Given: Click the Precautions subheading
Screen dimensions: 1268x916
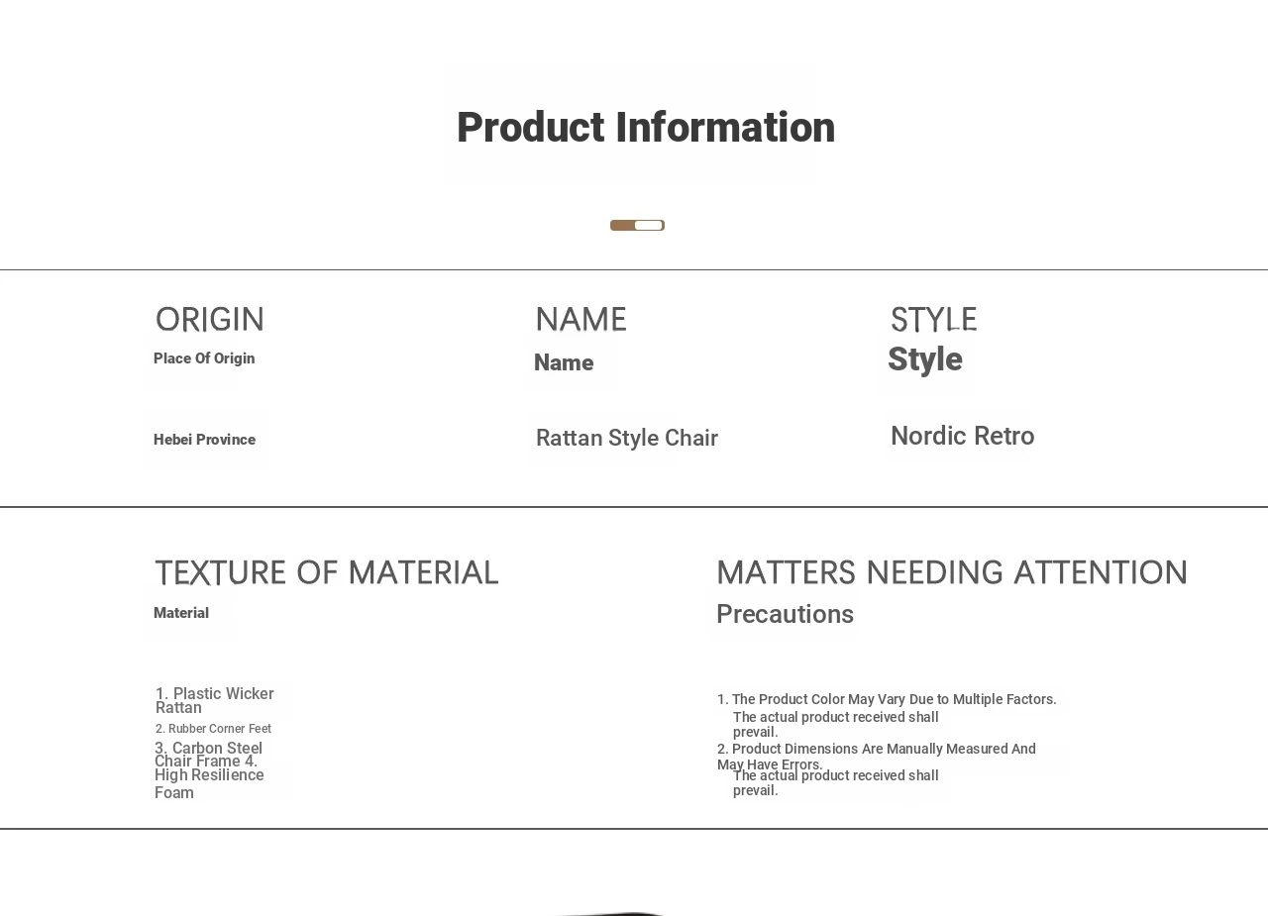Looking at the screenshot, I should (x=785, y=614).
